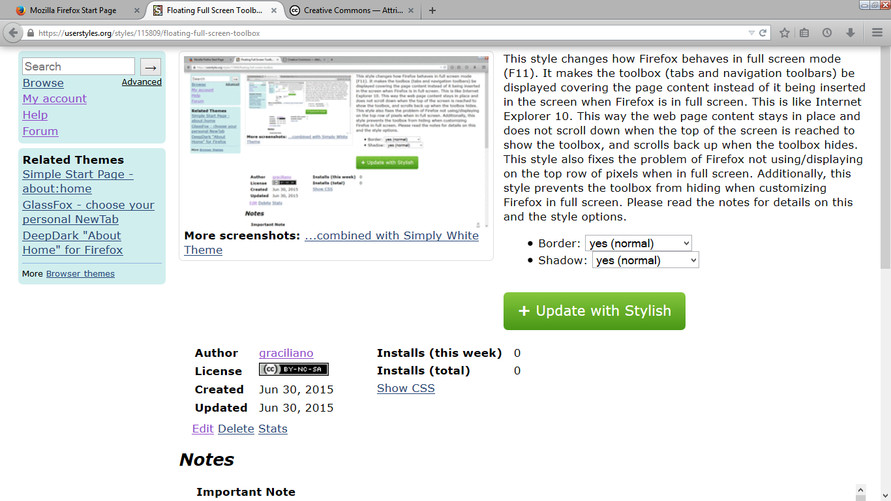Go back using the browser Back arrow
Image resolution: width=891 pixels, height=501 pixels.
click(x=13, y=33)
